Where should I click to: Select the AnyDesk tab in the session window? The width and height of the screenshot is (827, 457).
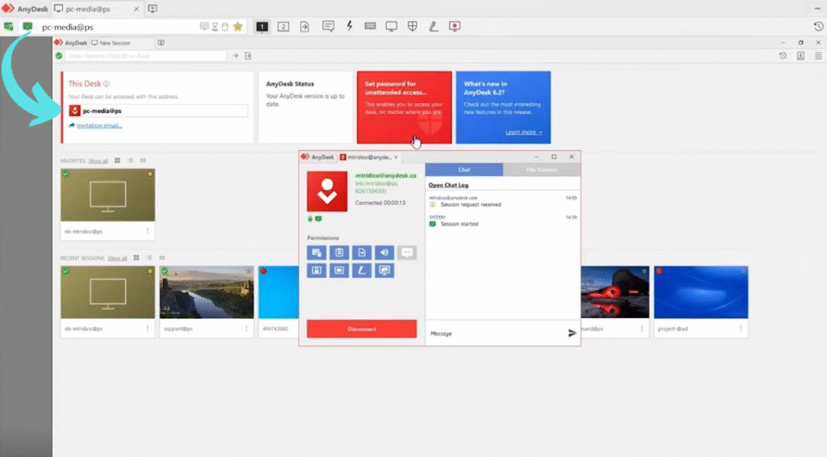point(317,157)
